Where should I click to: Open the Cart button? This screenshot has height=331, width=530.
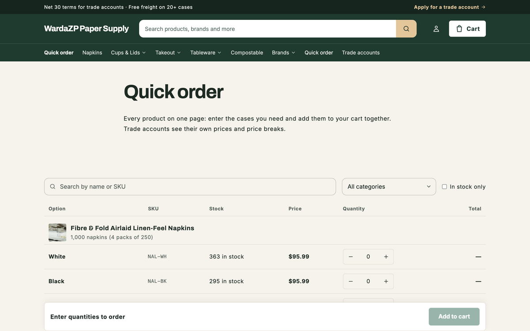tap(467, 29)
